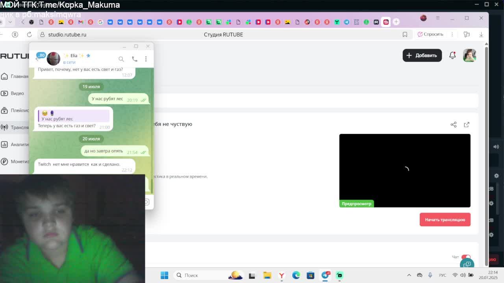
Task: Minimize the Telegram chat window
Action: 124,46
